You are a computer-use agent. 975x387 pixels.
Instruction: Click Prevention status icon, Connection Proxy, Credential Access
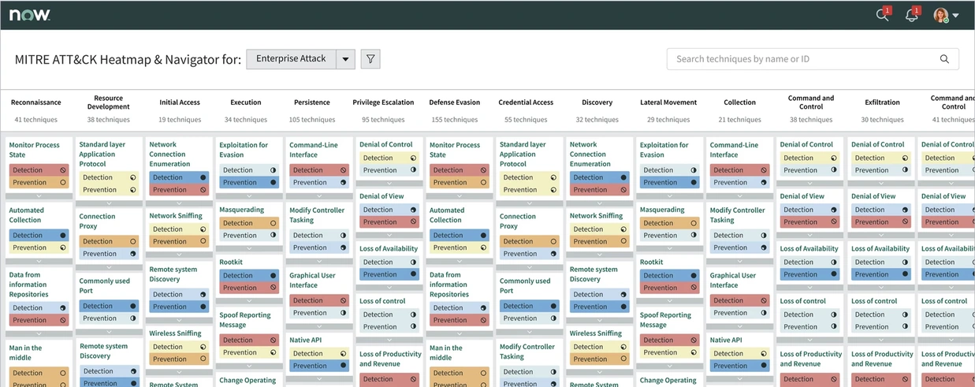(x=554, y=254)
